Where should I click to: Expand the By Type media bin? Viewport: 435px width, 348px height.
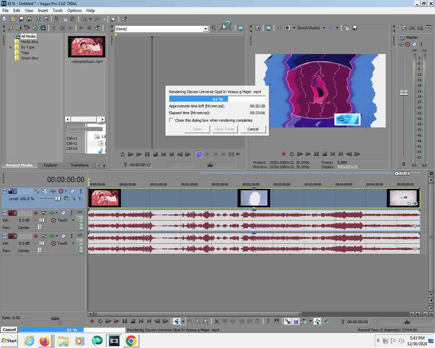[11, 47]
